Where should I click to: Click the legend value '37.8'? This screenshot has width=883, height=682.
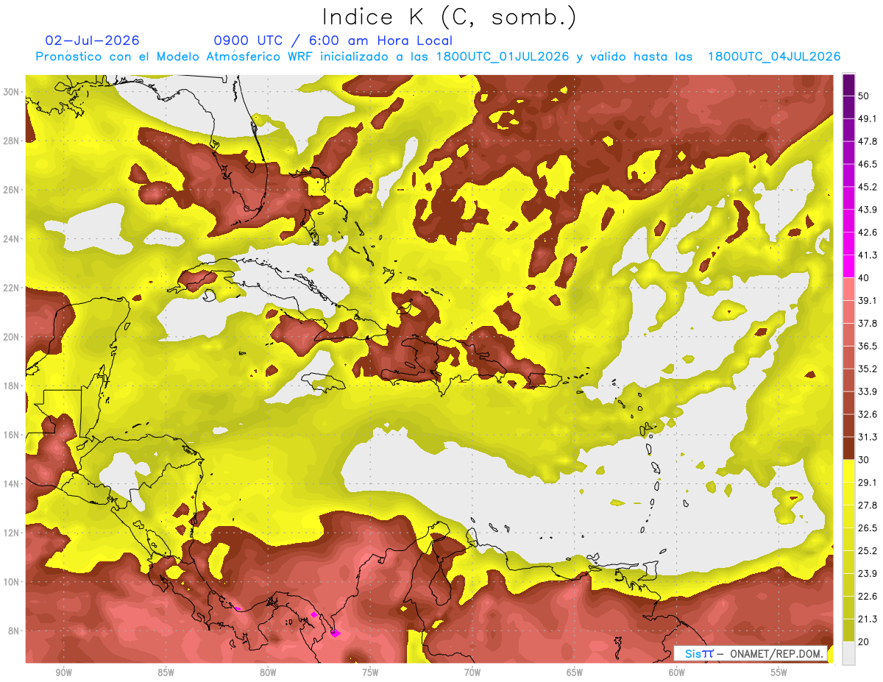click(867, 323)
